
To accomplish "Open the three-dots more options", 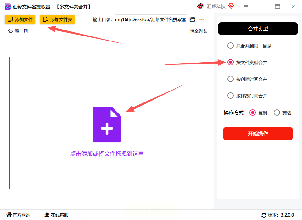I will pyautogui.click(x=201, y=19).
